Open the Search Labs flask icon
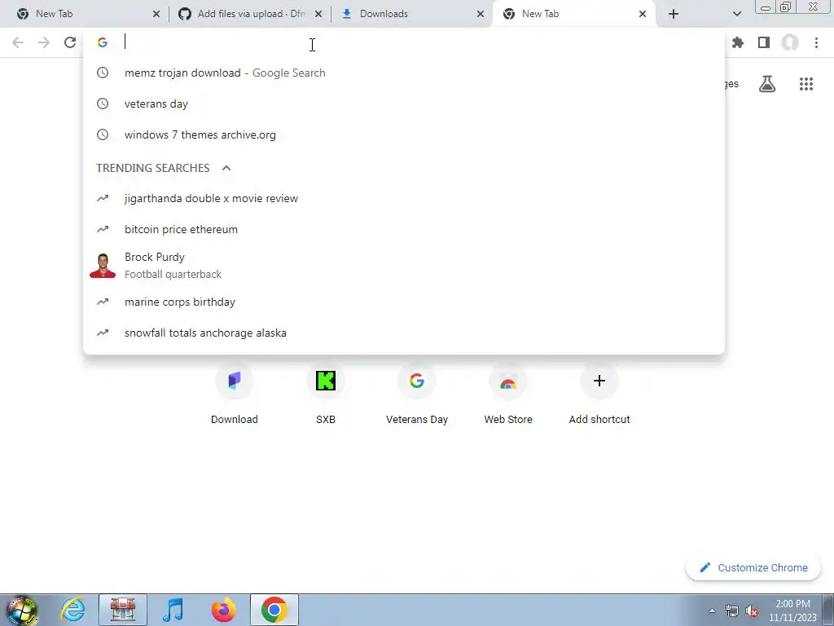834x626 pixels. tap(767, 84)
